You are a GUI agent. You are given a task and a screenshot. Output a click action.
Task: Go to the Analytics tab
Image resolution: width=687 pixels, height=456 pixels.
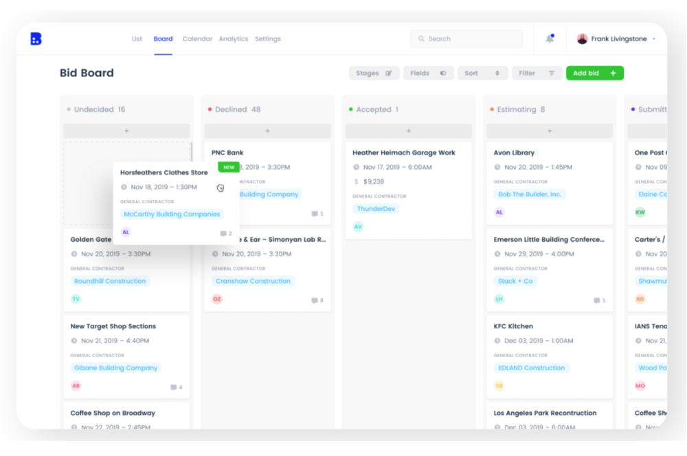pos(233,38)
